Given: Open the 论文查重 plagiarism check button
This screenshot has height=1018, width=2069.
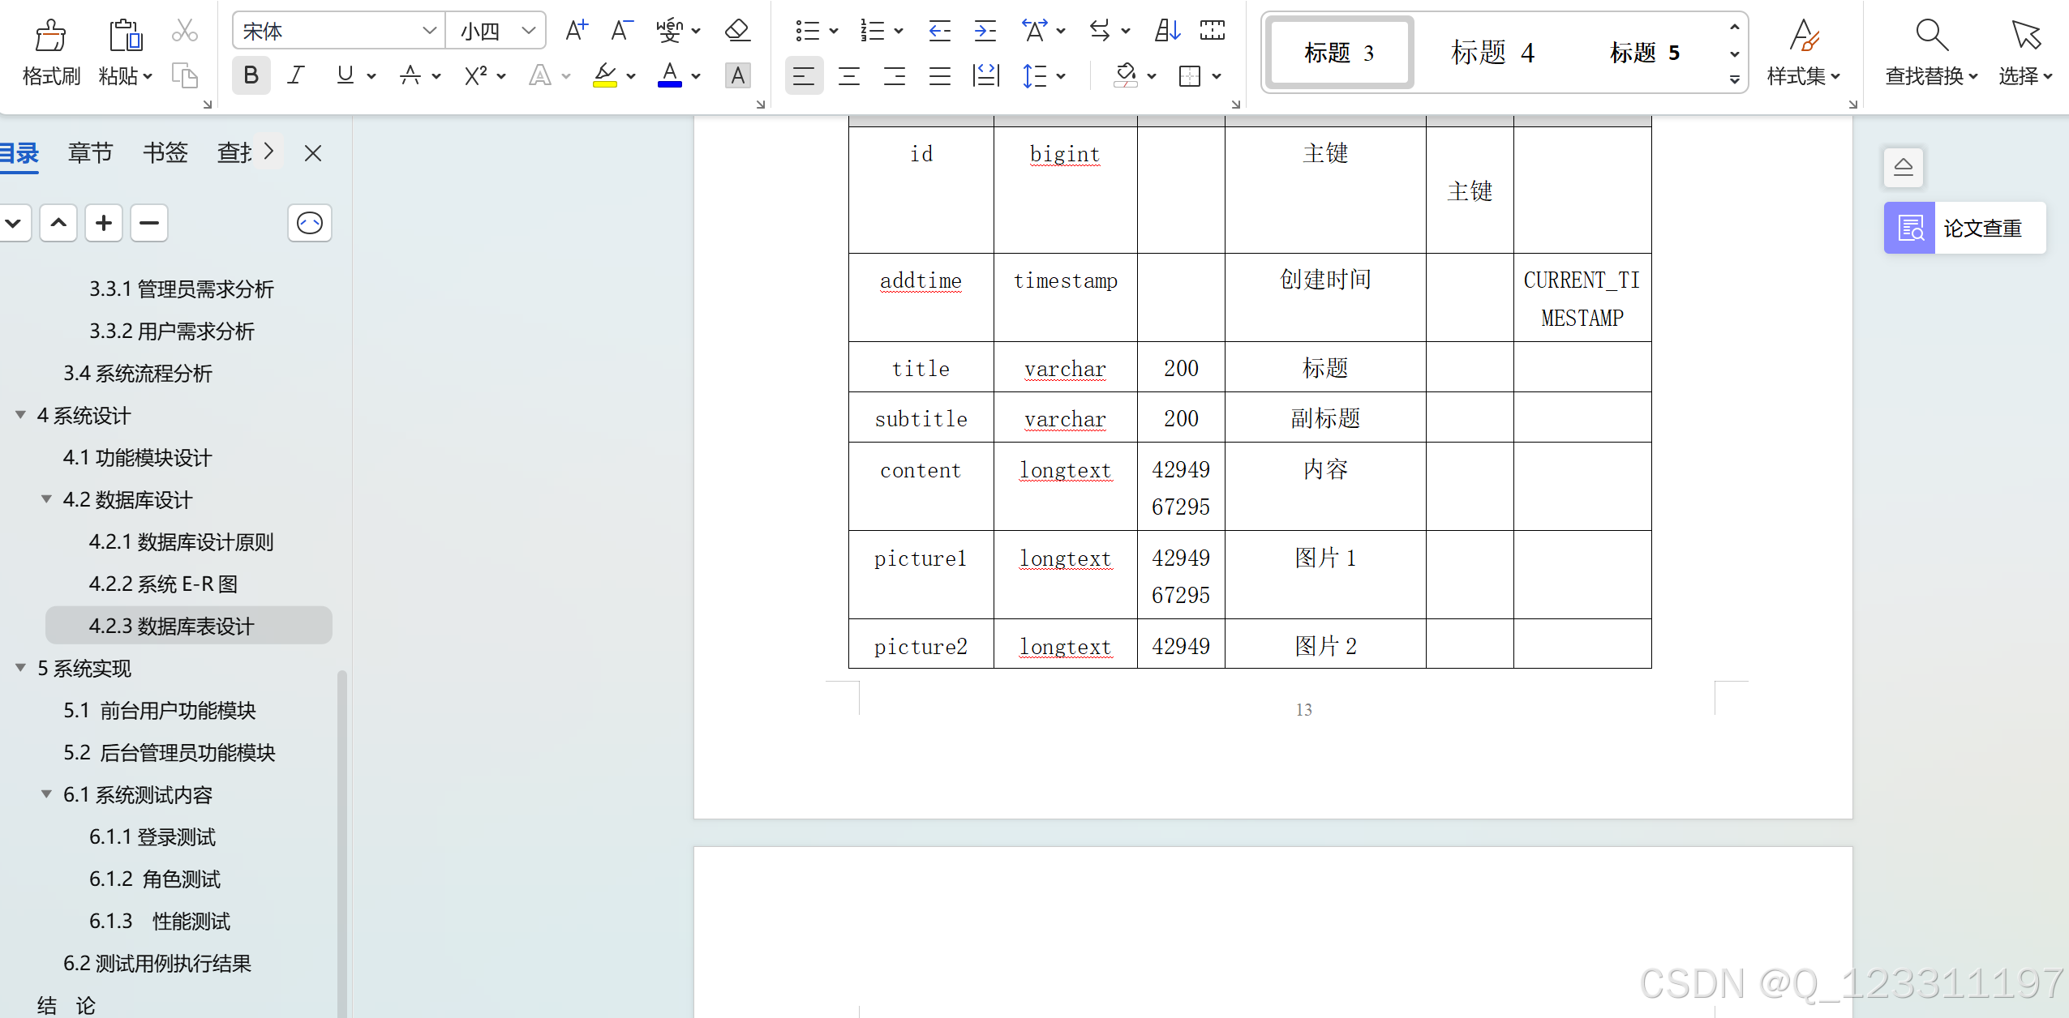Looking at the screenshot, I should click(x=1964, y=228).
